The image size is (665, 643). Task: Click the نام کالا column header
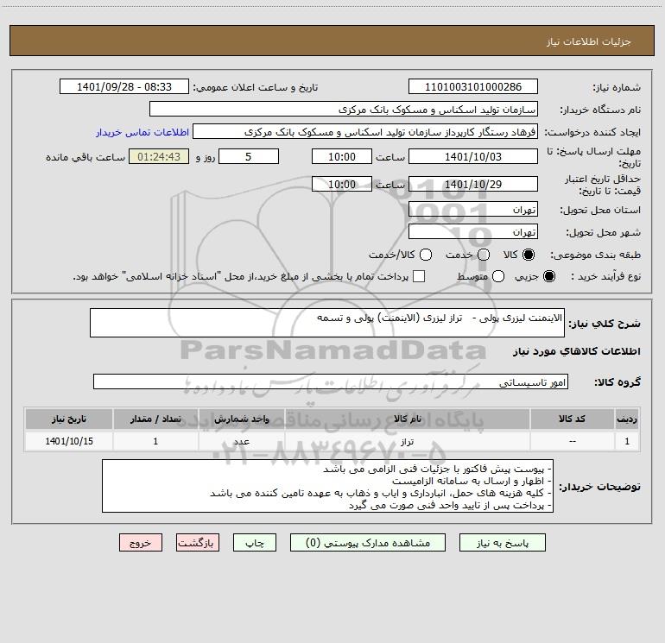[407, 419]
